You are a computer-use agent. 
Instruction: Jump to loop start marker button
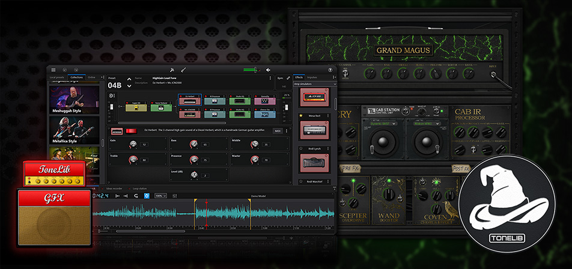pos(118,196)
